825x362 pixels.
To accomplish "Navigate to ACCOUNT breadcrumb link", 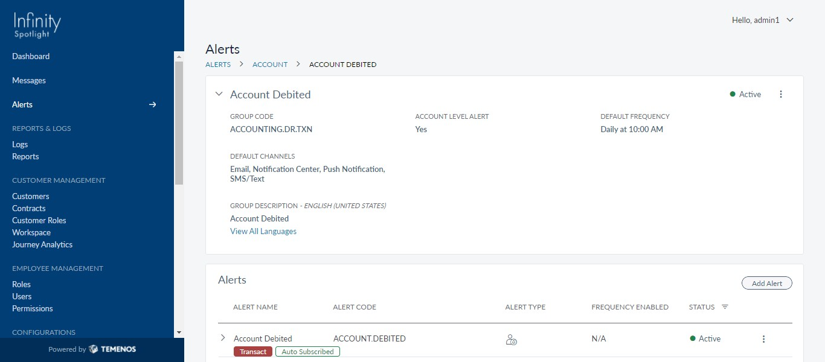I will (x=270, y=65).
